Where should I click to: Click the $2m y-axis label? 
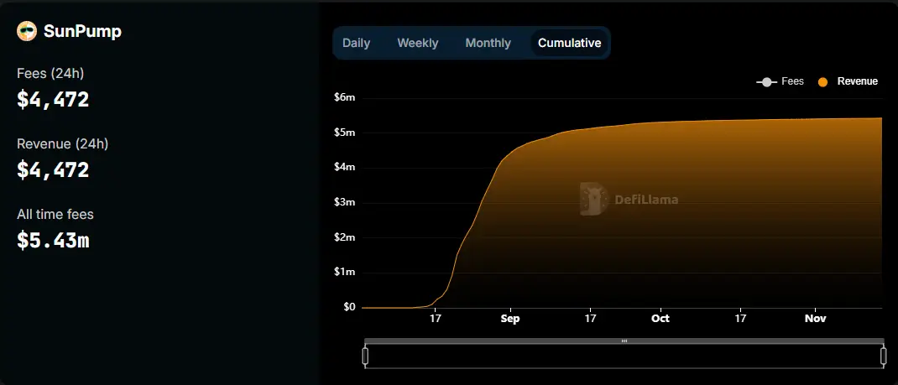click(x=345, y=237)
